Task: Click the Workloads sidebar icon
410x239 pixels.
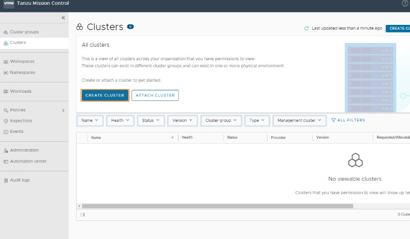Action: [6, 91]
